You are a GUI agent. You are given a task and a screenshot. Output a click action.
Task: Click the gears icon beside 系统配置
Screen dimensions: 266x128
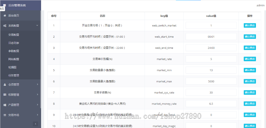5,26
